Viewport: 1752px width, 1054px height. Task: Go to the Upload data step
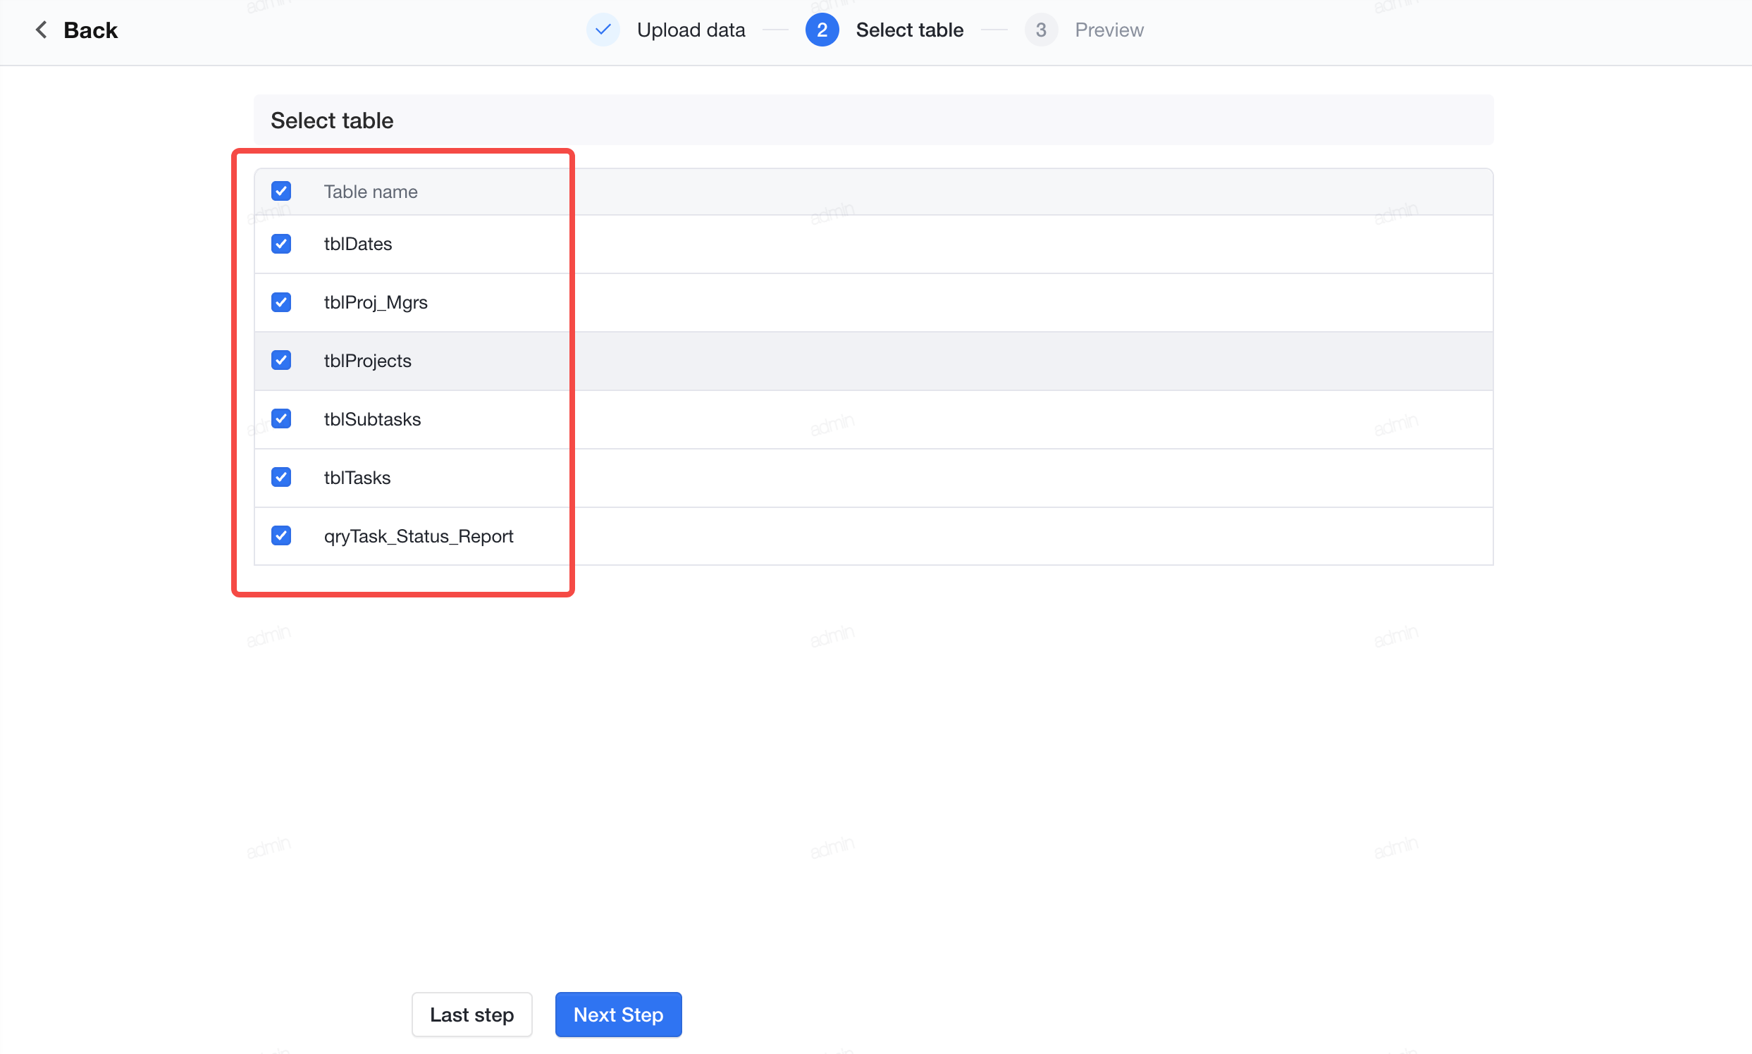[691, 30]
